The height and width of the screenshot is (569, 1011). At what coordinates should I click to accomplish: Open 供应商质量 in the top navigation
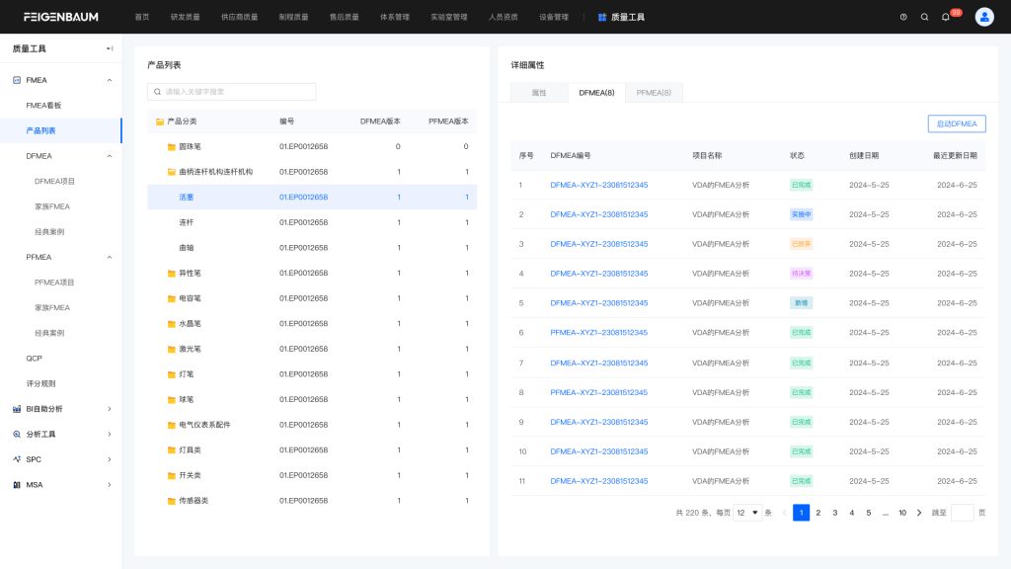[239, 18]
